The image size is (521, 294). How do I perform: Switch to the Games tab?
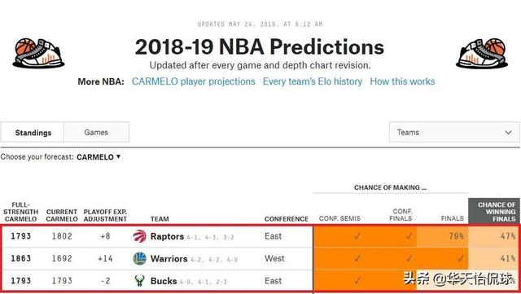click(96, 133)
